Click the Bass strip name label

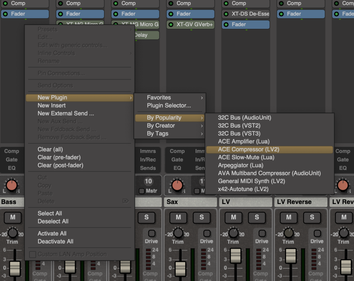point(12,202)
